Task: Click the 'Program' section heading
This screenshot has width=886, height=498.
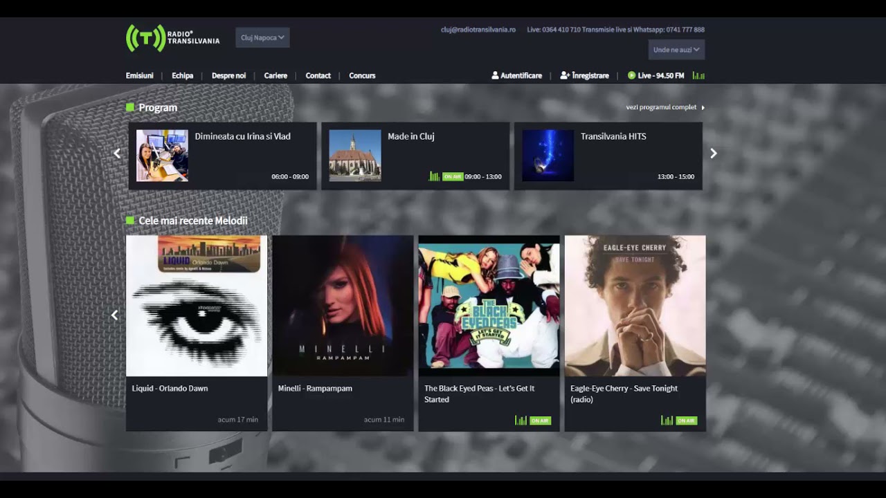Action: (158, 107)
